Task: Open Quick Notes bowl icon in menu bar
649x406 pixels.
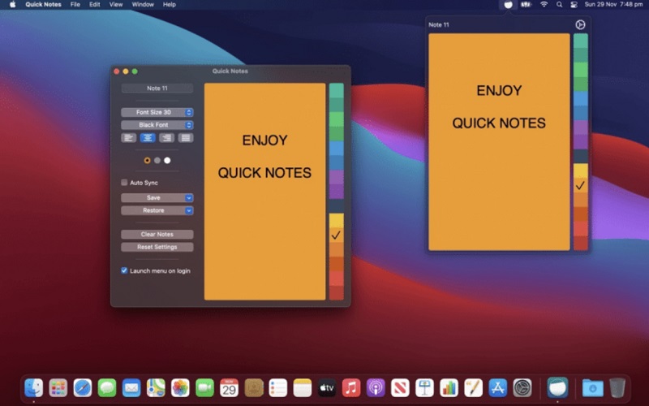Action: (x=508, y=5)
